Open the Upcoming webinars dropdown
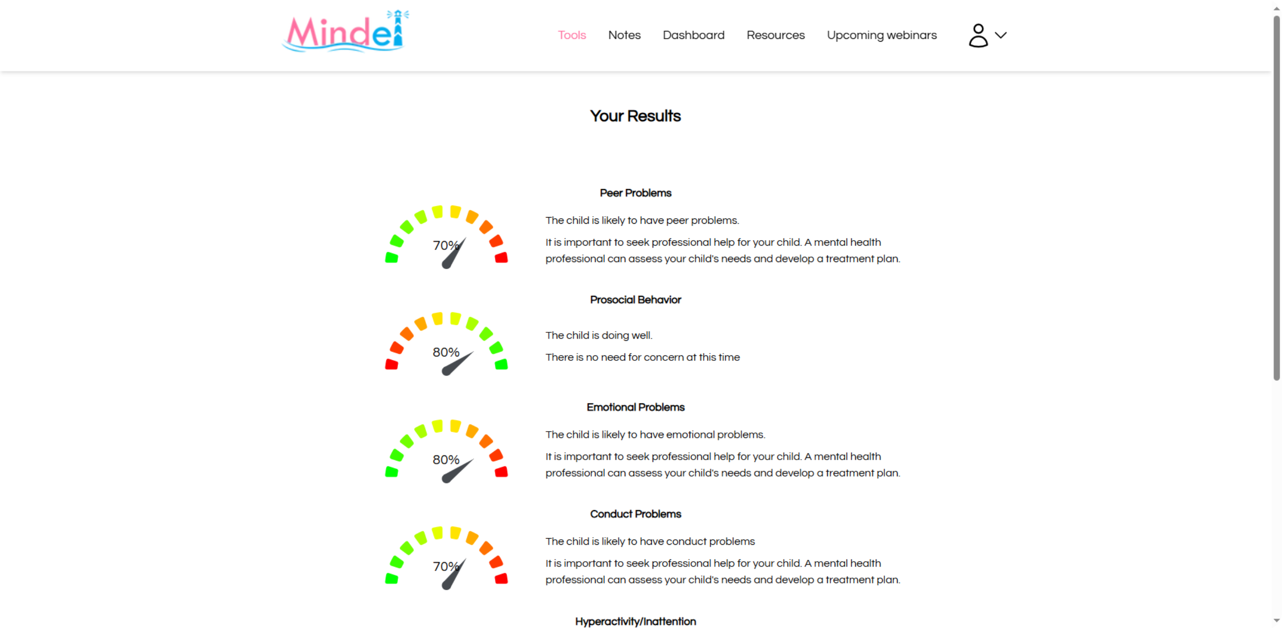1282x630 pixels. coord(882,35)
